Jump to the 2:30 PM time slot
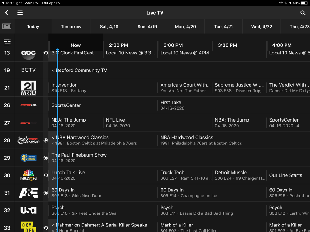310x232 pixels. point(119,45)
